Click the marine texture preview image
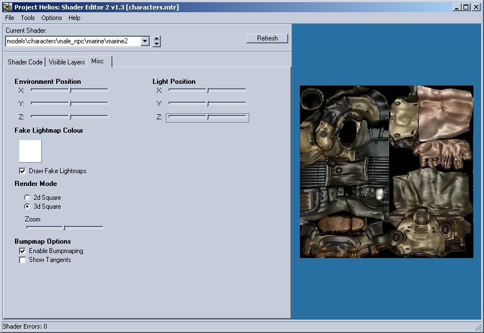Viewport: 484px width, 333px height. [386, 171]
